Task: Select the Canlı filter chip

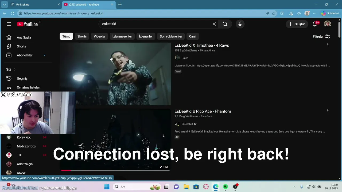Action: click(193, 37)
